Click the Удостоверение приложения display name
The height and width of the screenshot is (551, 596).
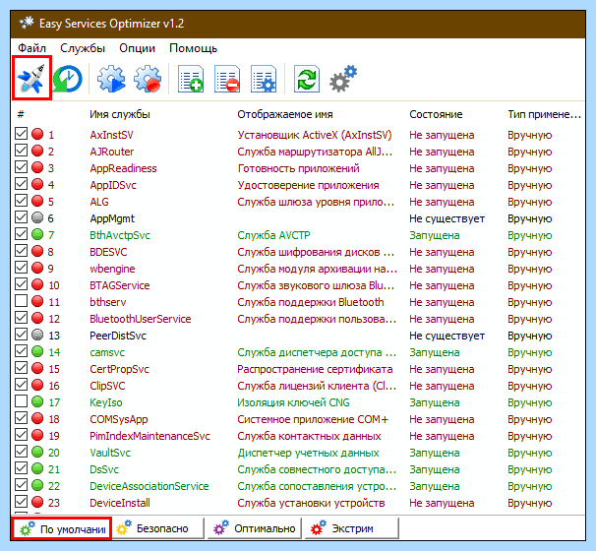click(308, 185)
